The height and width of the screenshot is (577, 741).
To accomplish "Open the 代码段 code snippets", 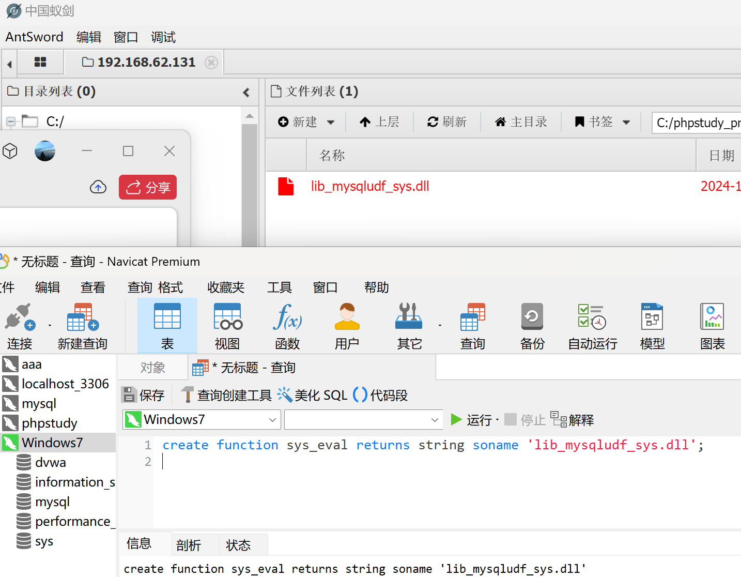I will coord(380,396).
